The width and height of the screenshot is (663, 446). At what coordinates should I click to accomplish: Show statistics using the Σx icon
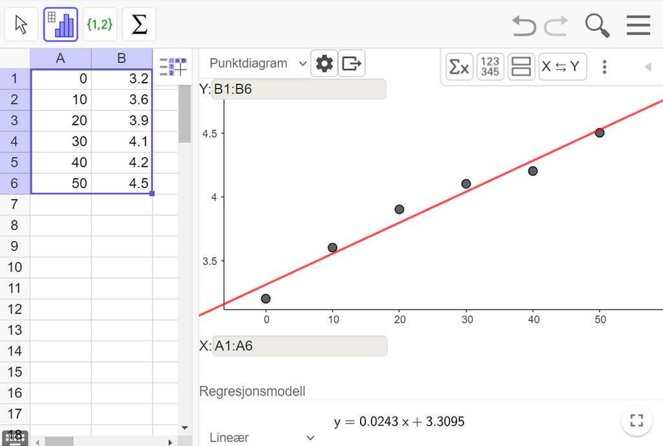pyautogui.click(x=459, y=67)
